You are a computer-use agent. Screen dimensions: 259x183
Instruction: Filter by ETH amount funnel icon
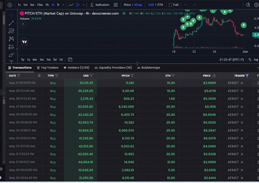click(x=173, y=76)
